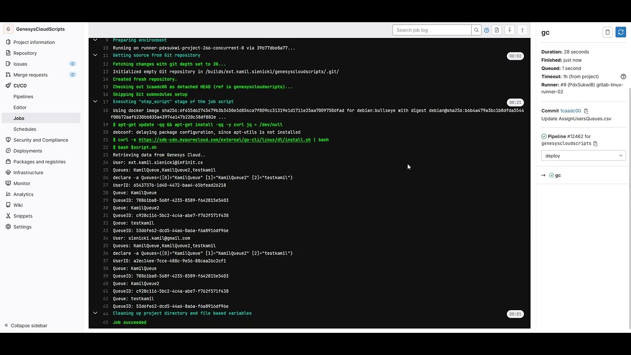
Task: Select Jobs in the sidebar
Action: pos(41,118)
